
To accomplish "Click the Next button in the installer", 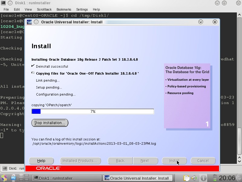I will click(x=146, y=161).
